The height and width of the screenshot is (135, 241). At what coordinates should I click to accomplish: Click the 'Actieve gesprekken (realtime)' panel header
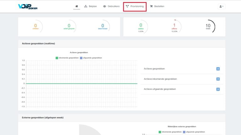coord(122,44)
